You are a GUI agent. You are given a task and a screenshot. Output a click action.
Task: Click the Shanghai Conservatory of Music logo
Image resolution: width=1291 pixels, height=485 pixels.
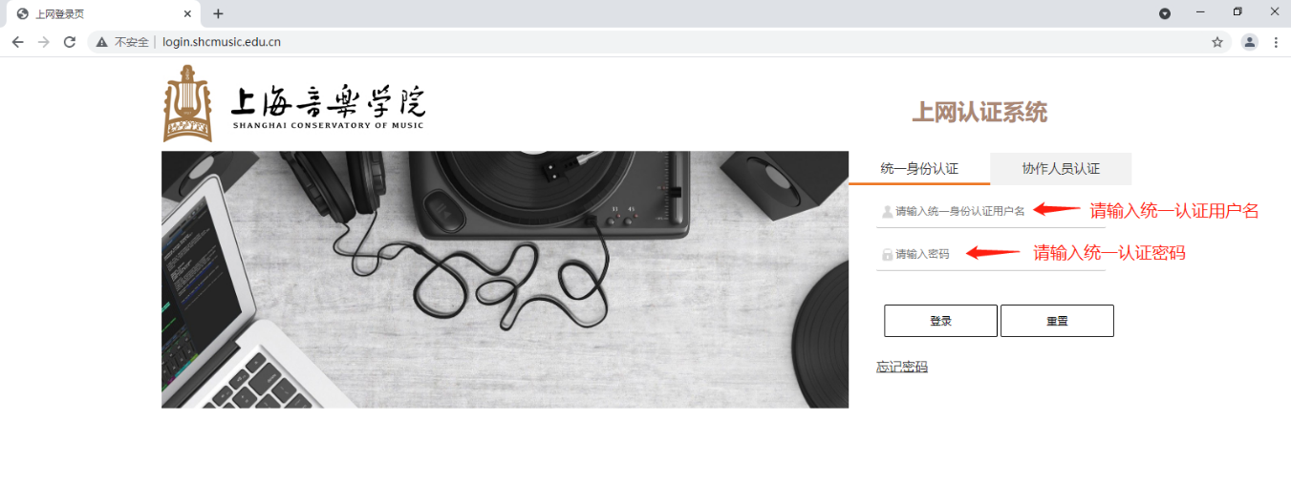(294, 104)
